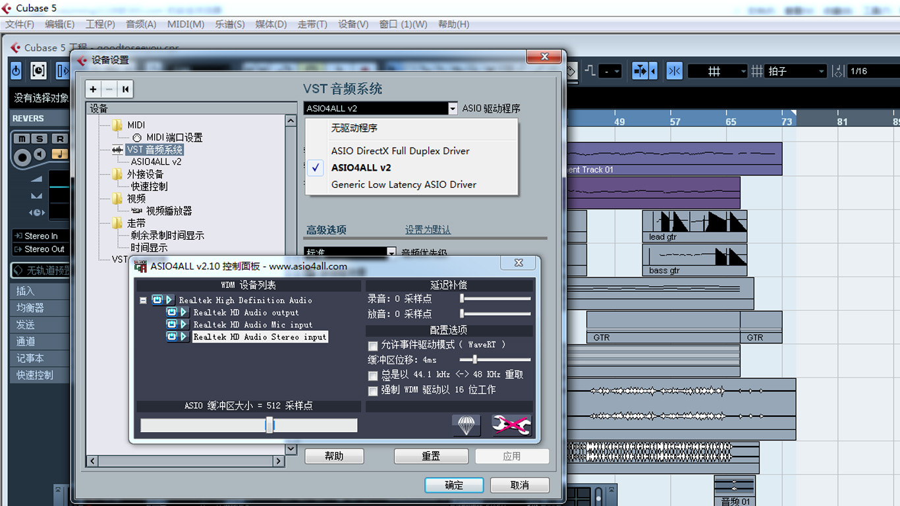This screenshot has height=506, width=900.
Task: Click the Mute M button in track inspector
Action: click(x=22, y=138)
